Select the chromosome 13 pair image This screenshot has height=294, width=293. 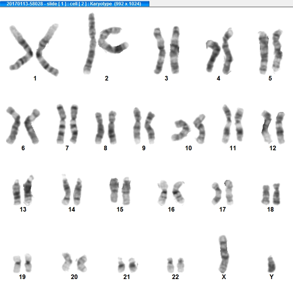pyautogui.click(x=23, y=190)
